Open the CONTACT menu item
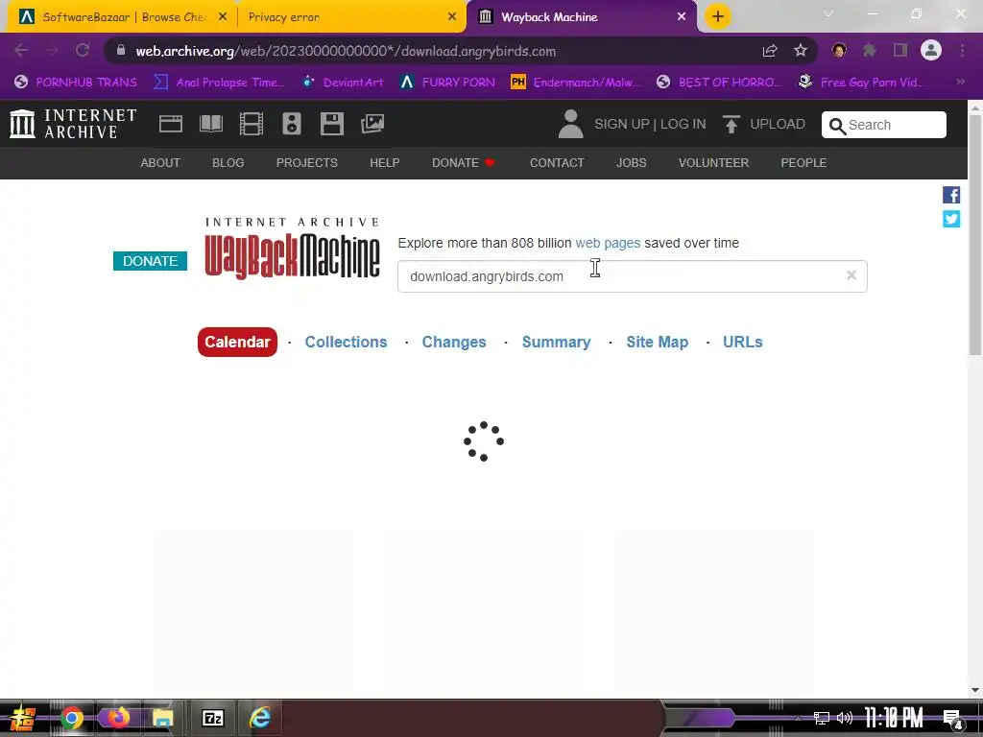The width and height of the screenshot is (983, 737). 557,163
